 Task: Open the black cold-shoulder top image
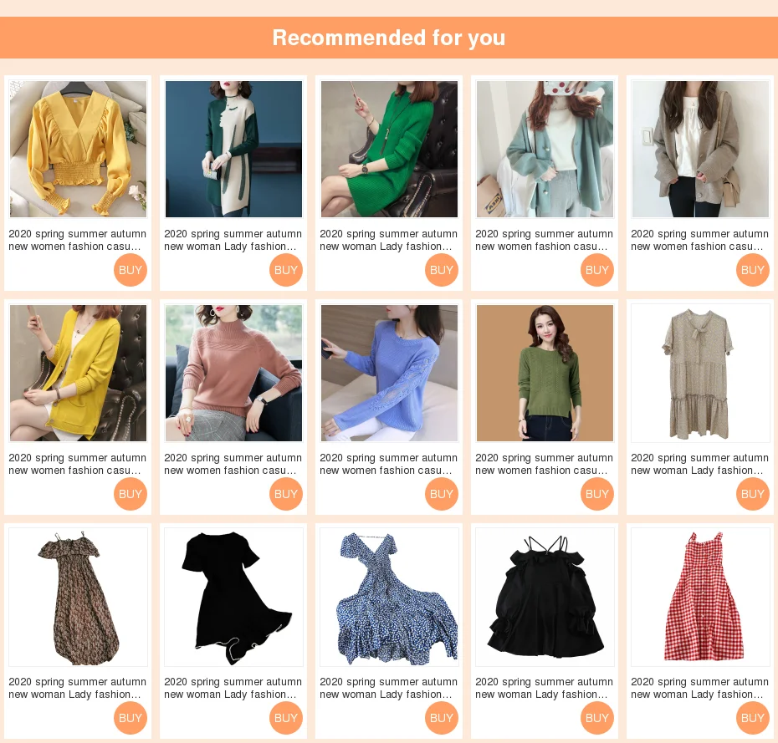(x=545, y=597)
